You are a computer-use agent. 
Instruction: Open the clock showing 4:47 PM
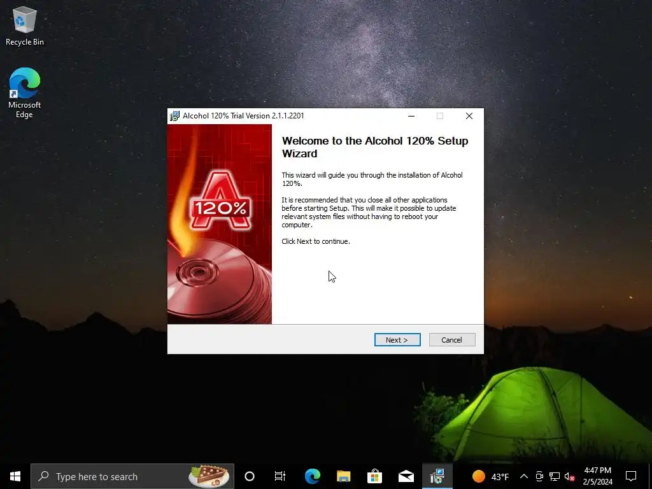click(597, 476)
